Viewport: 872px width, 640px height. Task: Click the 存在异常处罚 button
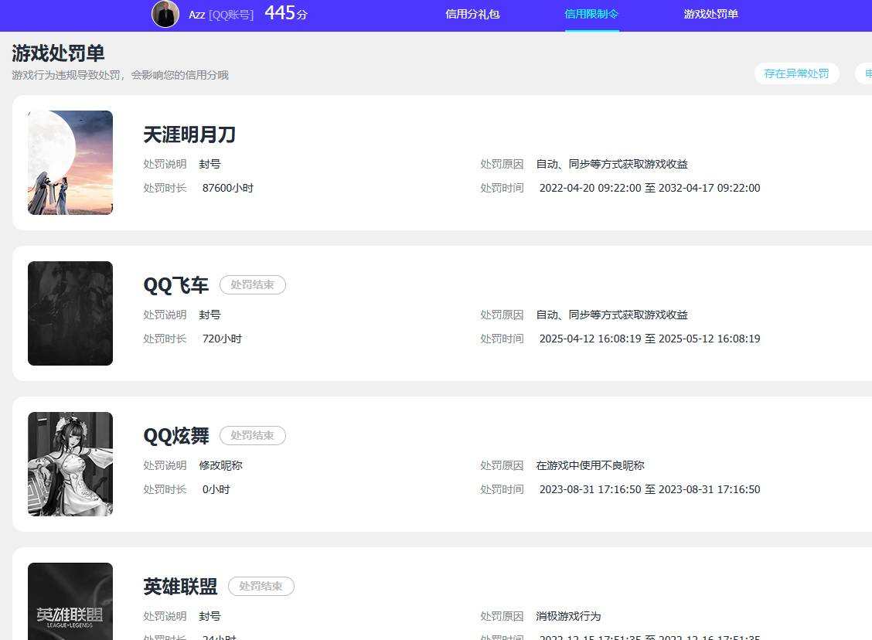pyautogui.click(x=796, y=73)
